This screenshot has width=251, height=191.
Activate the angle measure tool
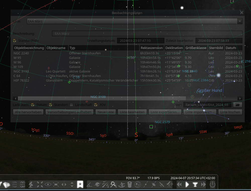coord(89,185)
